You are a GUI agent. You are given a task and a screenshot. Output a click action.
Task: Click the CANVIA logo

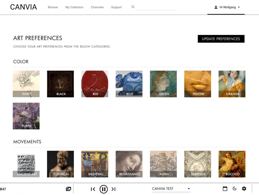pyautogui.click(x=24, y=7)
